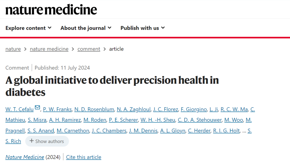Expand the Publish with us menu
The image size is (290, 165).
tap(143, 28)
